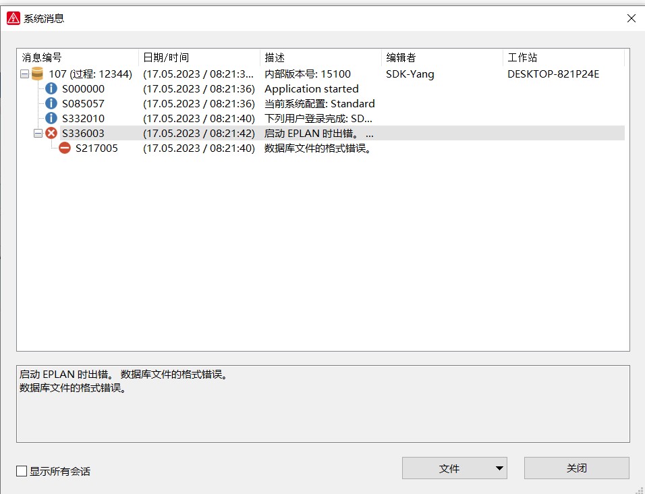645x494 pixels.
Task: Click the 描述 column header
Action: coord(320,57)
